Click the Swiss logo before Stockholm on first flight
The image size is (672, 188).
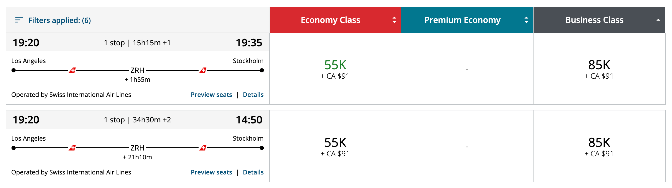click(203, 70)
